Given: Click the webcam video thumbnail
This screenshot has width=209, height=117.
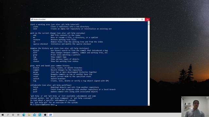Looking at the screenshot, I should (195, 107).
